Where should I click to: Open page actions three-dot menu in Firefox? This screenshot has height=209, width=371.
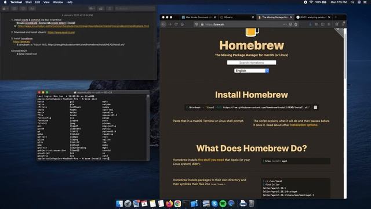coord(285,24)
